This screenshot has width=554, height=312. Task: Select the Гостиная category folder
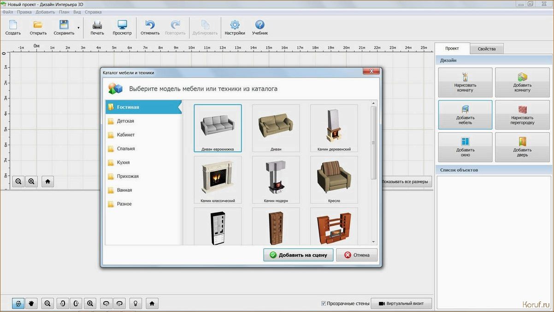(143, 107)
